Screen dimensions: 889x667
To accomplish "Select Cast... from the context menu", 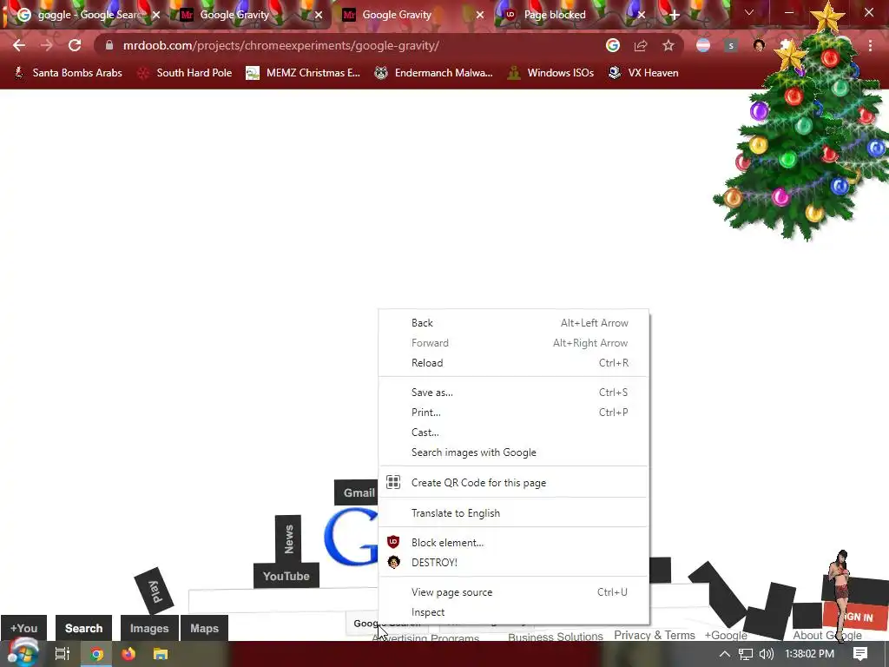I will coord(513,433).
